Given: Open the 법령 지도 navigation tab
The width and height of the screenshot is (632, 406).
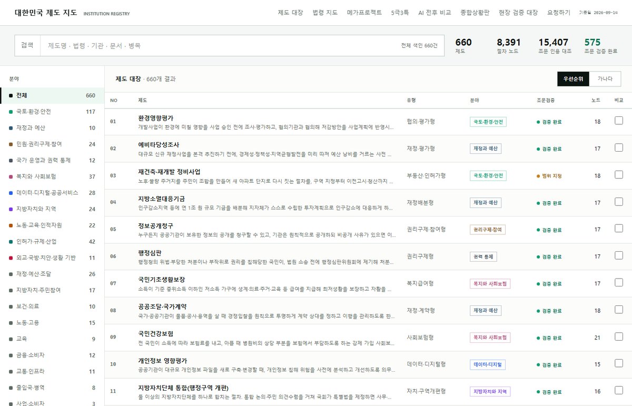Looking at the screenshot, I should (x=325, y=13).
